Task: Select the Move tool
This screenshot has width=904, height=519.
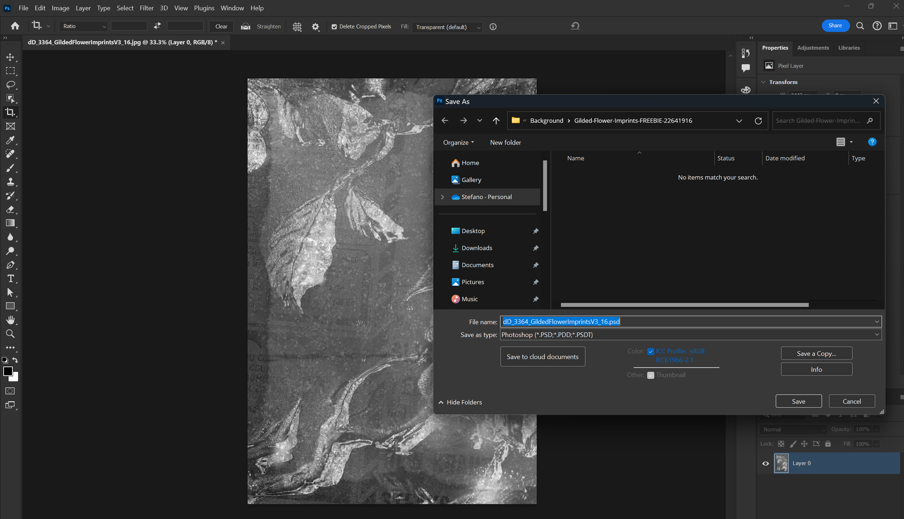Action: (10, 57)
